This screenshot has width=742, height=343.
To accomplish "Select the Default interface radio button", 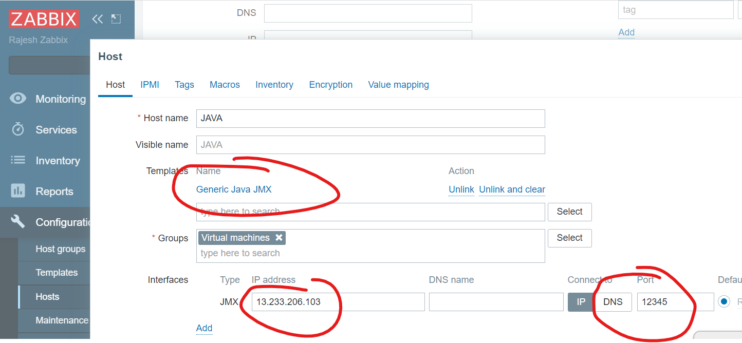I will pos(724,302).
